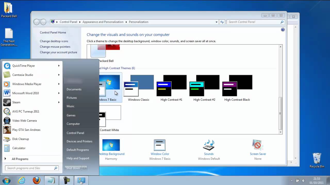Open the Disk Cleanup icon

click(7, 139)
